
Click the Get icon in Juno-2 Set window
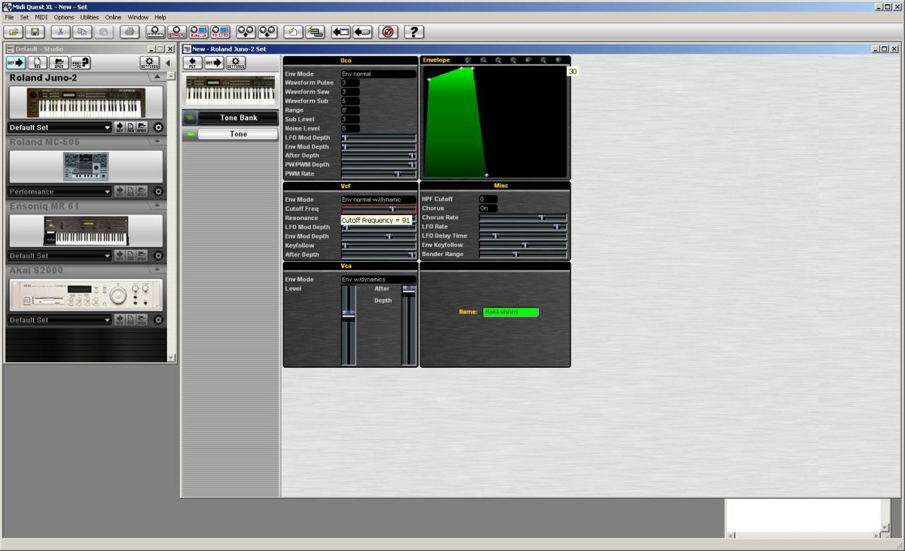tap(214, 63)
